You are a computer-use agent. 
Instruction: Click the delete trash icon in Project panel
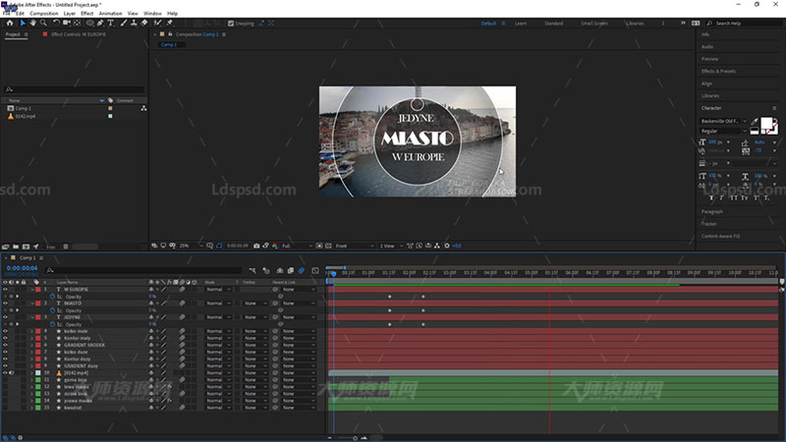(66, 247)
